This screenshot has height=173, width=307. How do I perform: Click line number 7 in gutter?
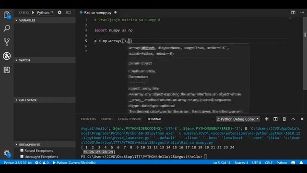tap(86, 51)
